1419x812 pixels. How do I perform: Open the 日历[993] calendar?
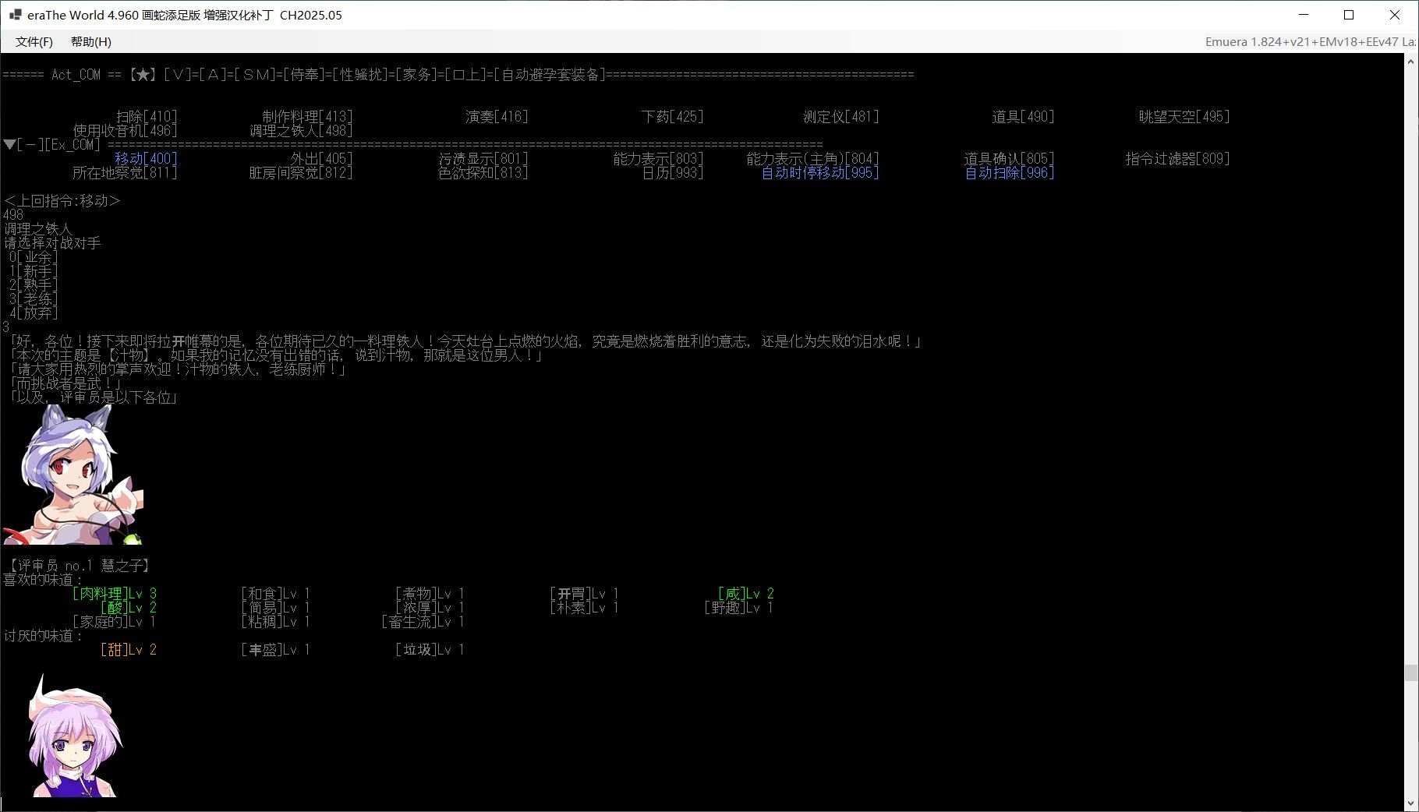tap(672, 173)
